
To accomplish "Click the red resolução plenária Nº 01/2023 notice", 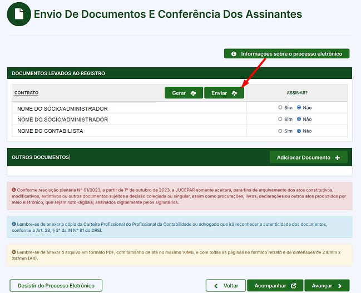I will [x=180, y=196].
